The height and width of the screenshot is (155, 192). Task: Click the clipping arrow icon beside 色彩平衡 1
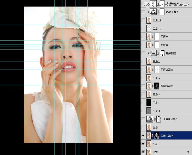[x=148, y=12]
